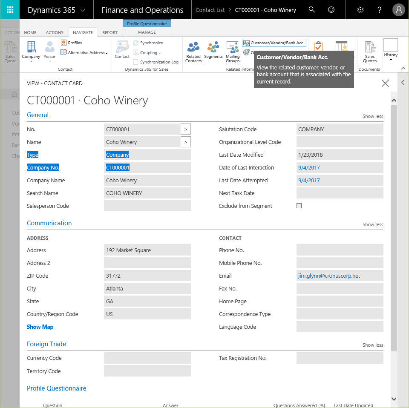This screenshot has width=409, height=408.
Task: Open the MANAGE ribbon tab
Action: (147, 32)
